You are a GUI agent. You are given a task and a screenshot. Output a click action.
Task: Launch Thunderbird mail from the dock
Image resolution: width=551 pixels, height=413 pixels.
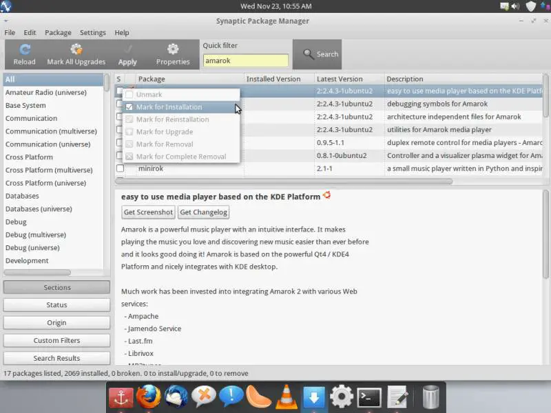click(x=176, y=397)
